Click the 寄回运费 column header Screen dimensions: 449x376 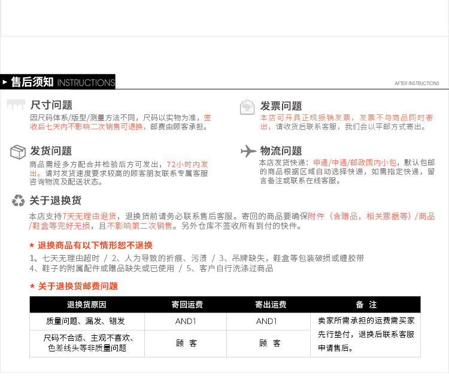187,304
